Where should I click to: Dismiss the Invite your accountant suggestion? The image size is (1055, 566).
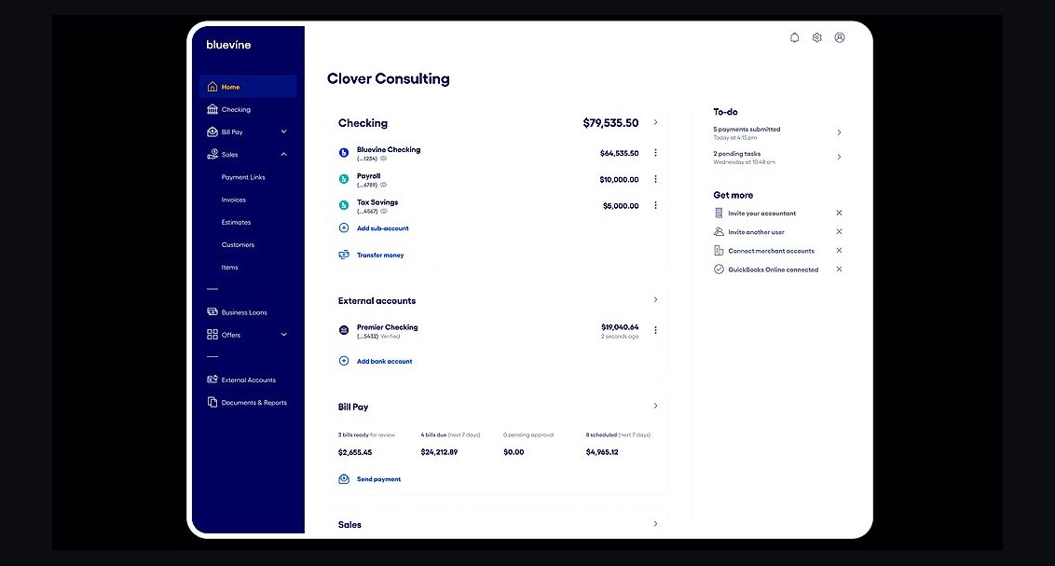pyautogui.click(x=839, y=213)
